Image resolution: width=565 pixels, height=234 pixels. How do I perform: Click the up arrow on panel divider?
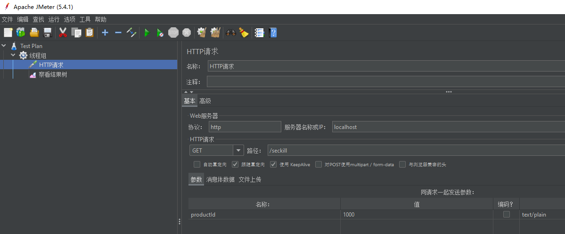186,92
